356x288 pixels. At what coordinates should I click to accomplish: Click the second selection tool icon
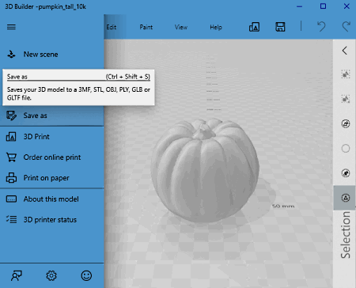pos(346,99)
